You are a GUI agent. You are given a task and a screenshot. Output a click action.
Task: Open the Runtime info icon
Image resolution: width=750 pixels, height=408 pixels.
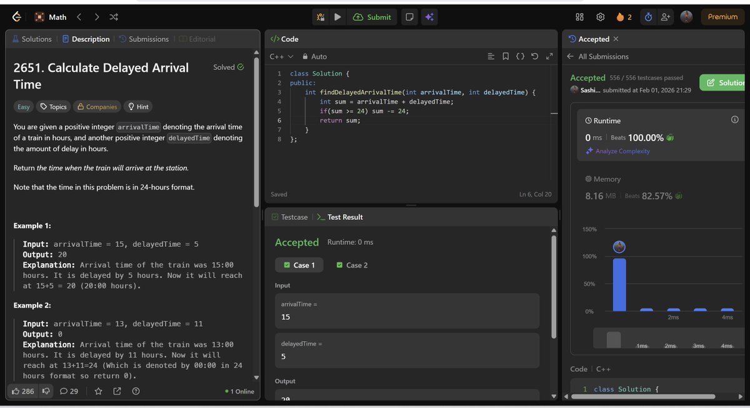click(x=735, y=120)
